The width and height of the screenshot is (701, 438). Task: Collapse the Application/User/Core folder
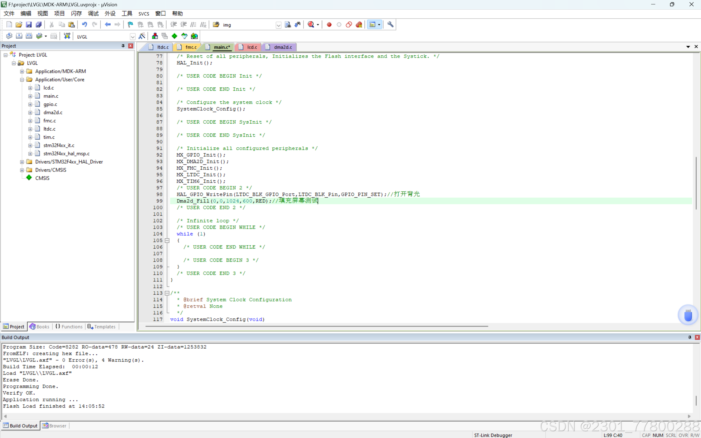[x=22, y=80]
